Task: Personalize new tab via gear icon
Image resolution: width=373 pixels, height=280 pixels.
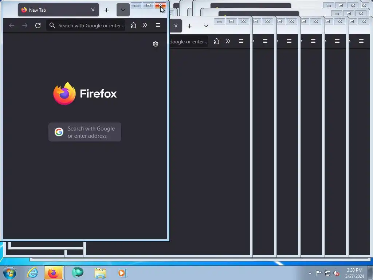Action: 156,44
